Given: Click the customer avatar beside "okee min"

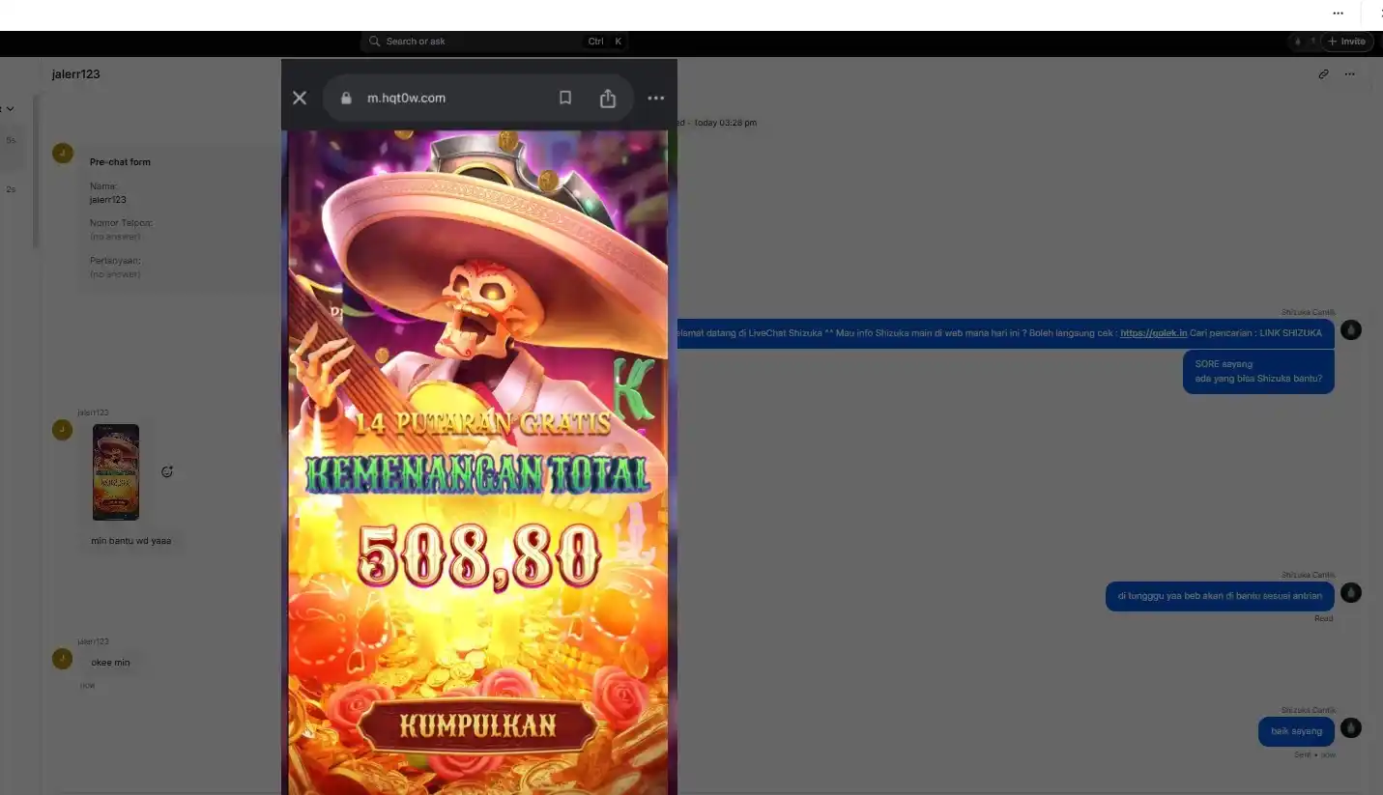Looking at the screenshot, I should point(63,659).
